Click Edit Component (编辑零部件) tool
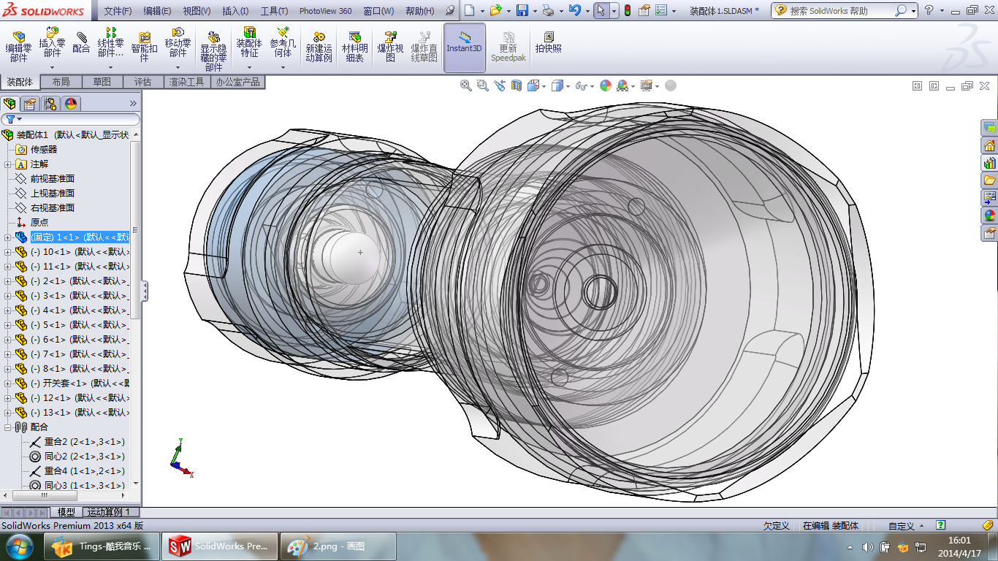The image size is (998, 561). pyautogui.click(x=18, y=47)
